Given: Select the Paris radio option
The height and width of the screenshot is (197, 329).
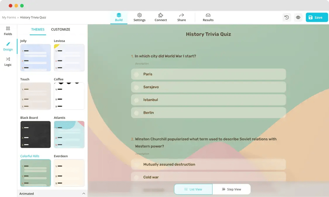Looking at the screenshot, I should coord(136,74).
